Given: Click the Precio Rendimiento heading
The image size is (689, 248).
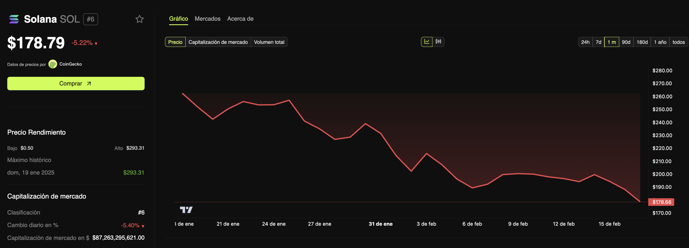Looking at the screenshot, I should [x=37, y=132].
